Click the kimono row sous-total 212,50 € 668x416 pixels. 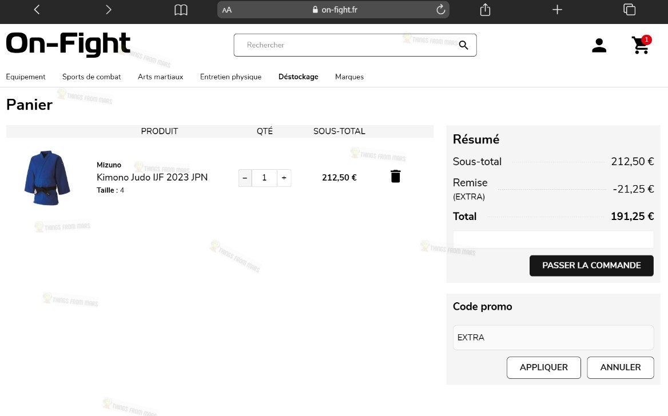[x=339, y=178]
